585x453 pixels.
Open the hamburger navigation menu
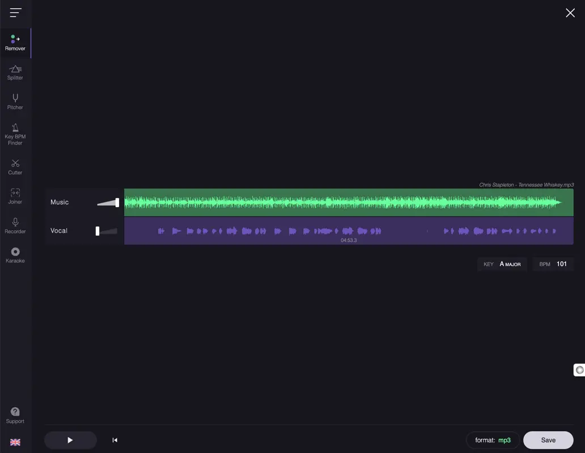pos(15,13)
